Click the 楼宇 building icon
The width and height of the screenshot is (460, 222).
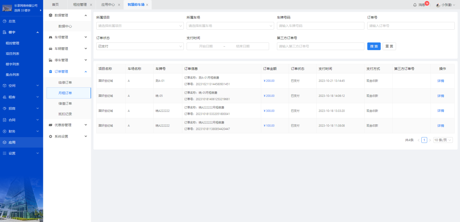coord(5,32)
